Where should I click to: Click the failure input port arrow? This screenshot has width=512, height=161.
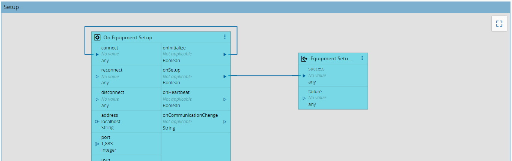point(304,98)
